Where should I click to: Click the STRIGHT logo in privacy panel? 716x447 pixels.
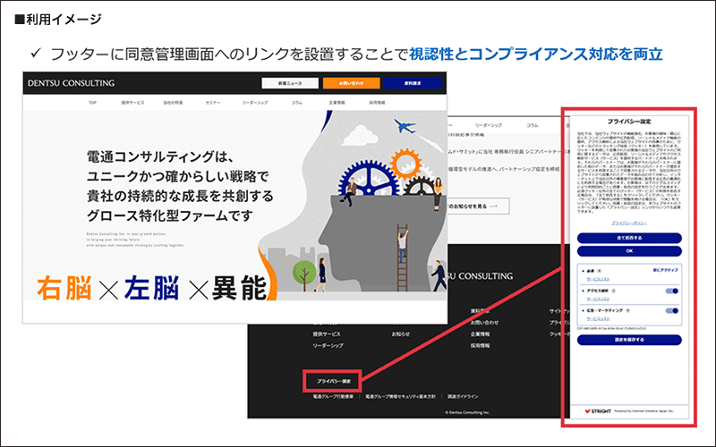[x=598, y=411]
